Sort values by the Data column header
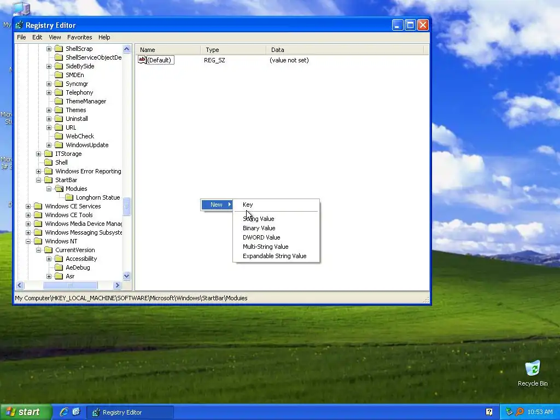560x420 pixels. pyautogui.click(x=345, y=50)
